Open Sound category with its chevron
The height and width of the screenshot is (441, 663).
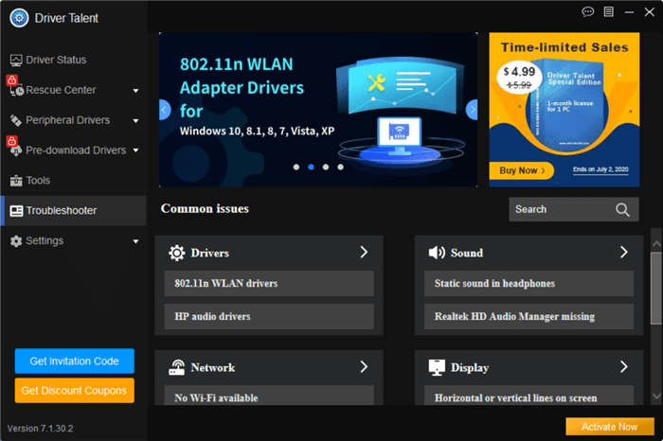(623, 252)
